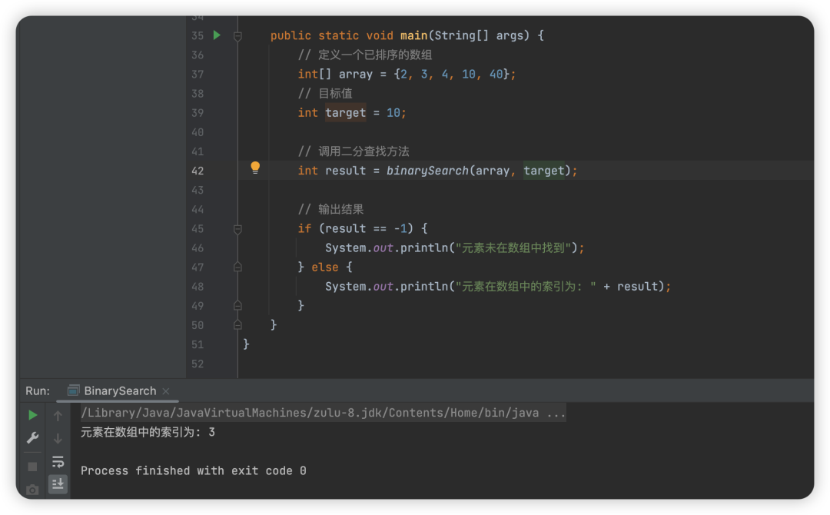Image resolution: width=830 pixels, height=515 pixels.
Task: Click the java command path line in console
Action: pyautogui.click(x=323, y=413)
